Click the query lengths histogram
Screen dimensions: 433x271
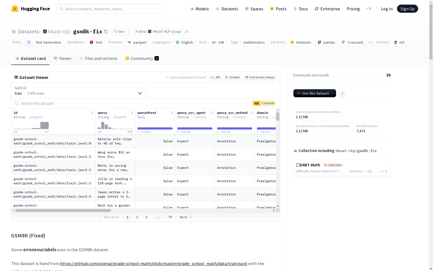click(115, 125)
